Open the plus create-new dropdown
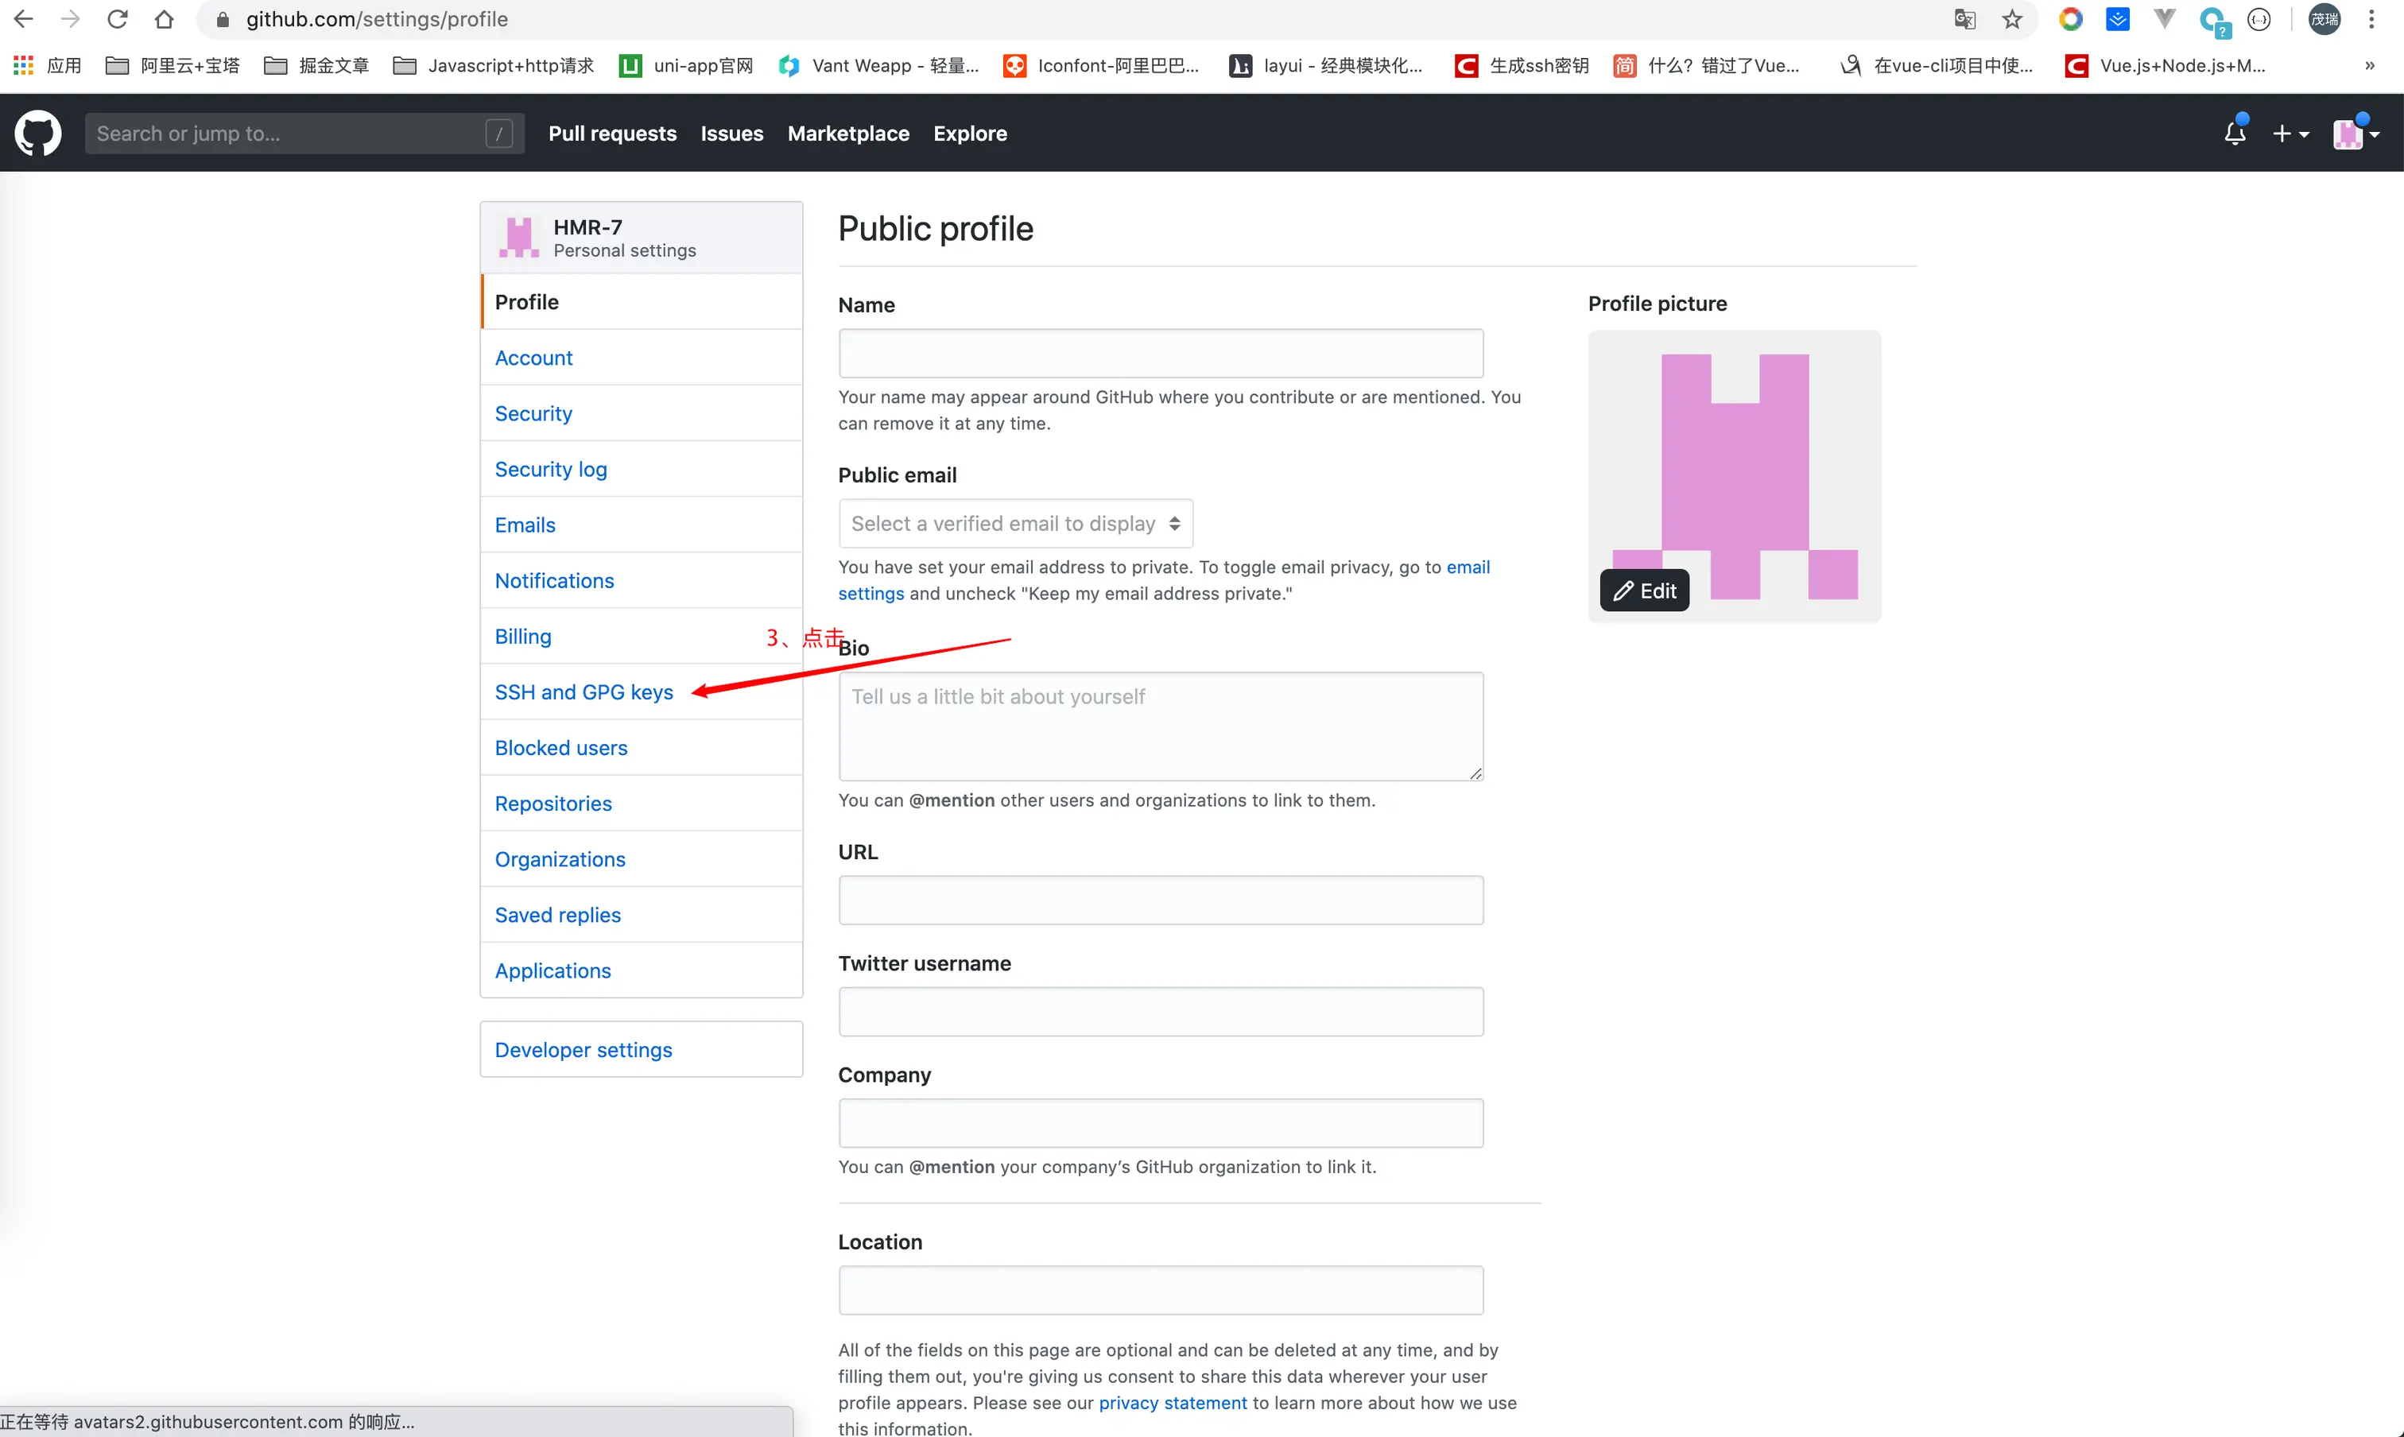2404x1437 pixels. (2290, 134)
